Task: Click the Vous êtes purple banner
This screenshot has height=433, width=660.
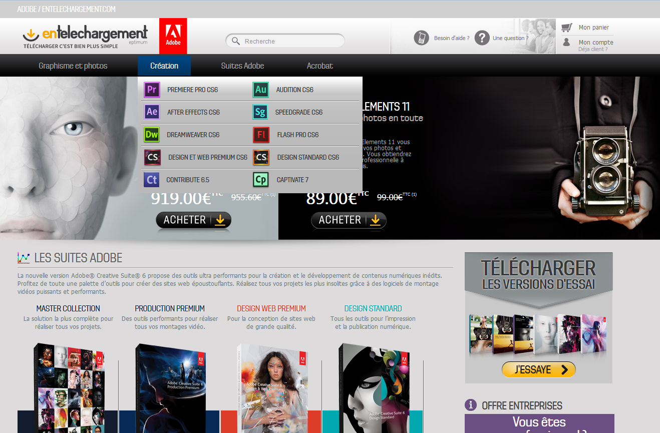Action: pyautogui.click(x=539, y=423)
